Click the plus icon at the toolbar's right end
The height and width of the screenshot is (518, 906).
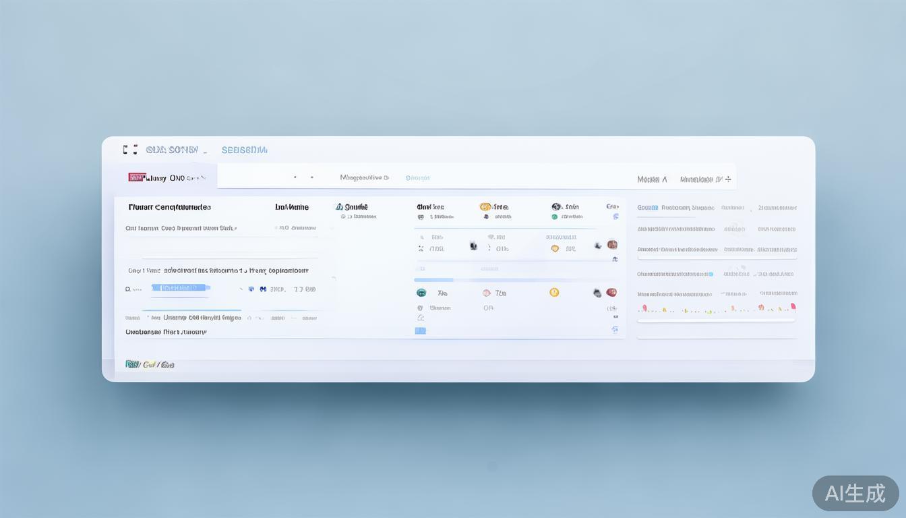coord(728,179)
